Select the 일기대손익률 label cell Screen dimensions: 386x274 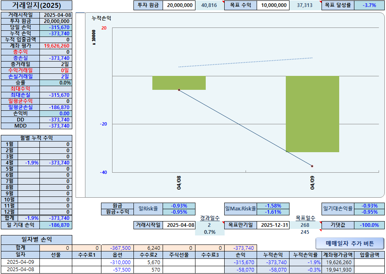pyautogui.click(x=338, y=209)
